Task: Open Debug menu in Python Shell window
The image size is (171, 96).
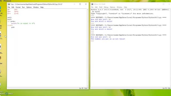Action: pos(106,7)
